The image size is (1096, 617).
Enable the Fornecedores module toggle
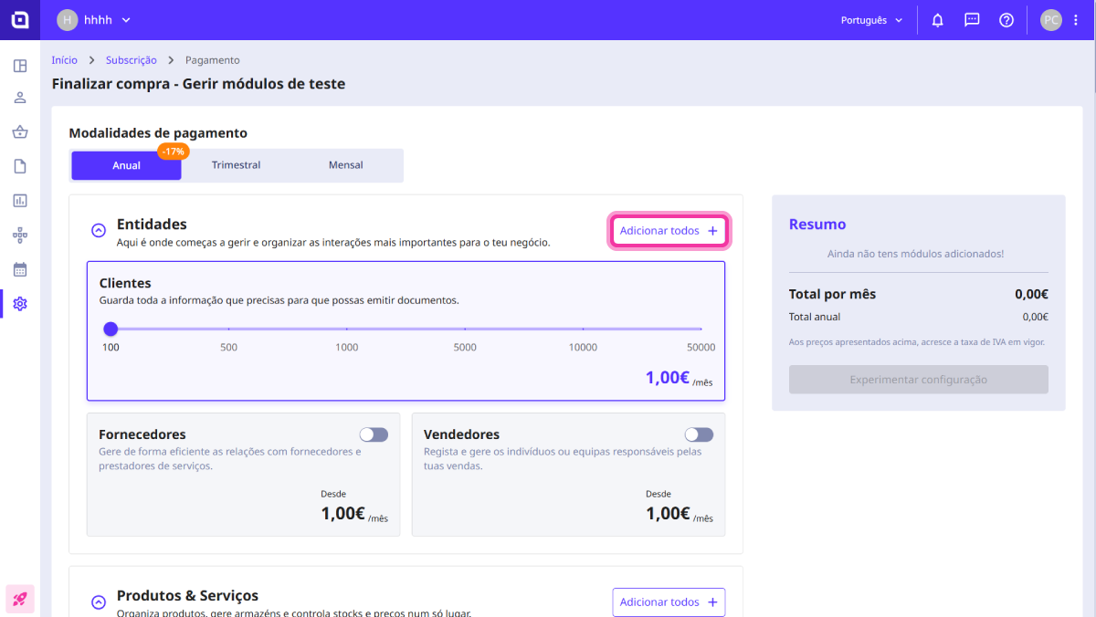pyautogui.click(x=374, y=434)
